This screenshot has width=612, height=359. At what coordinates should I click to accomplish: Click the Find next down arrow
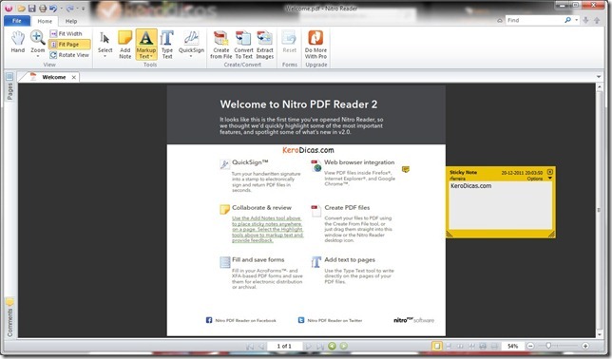tap(585, 20)
